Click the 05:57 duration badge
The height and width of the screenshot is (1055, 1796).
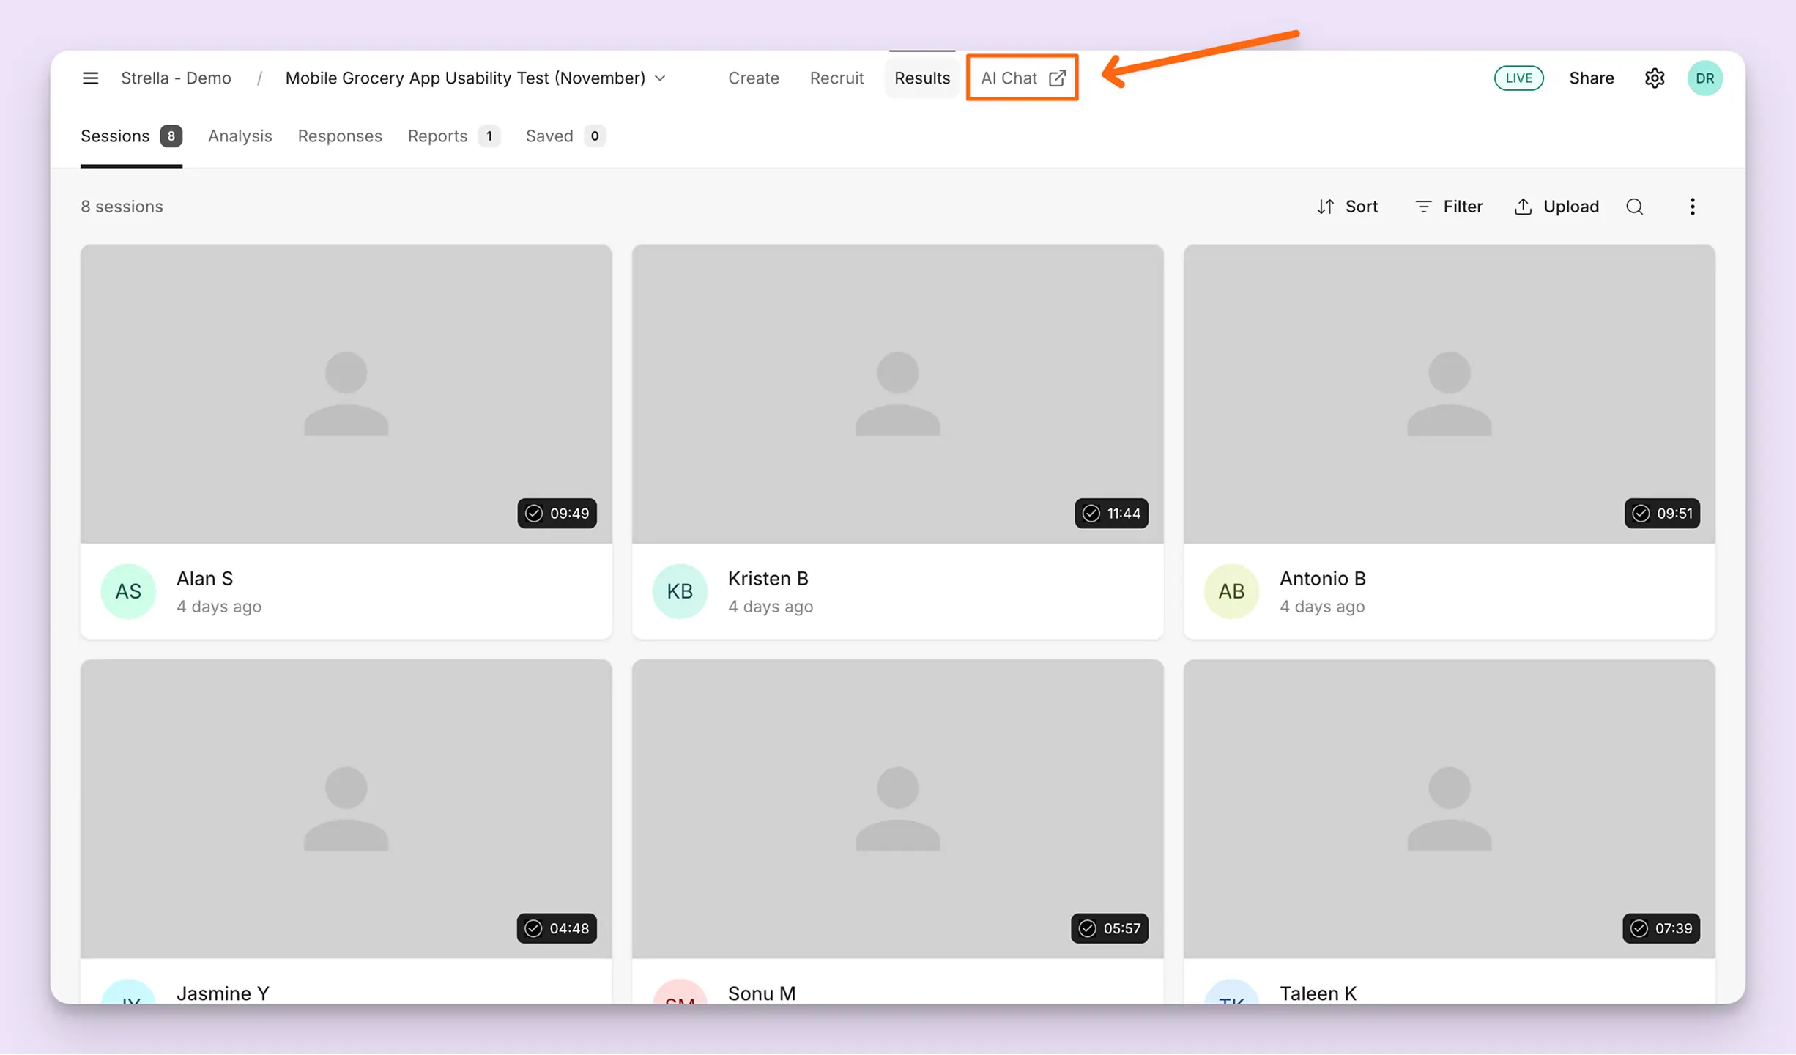coord(1110,928)
